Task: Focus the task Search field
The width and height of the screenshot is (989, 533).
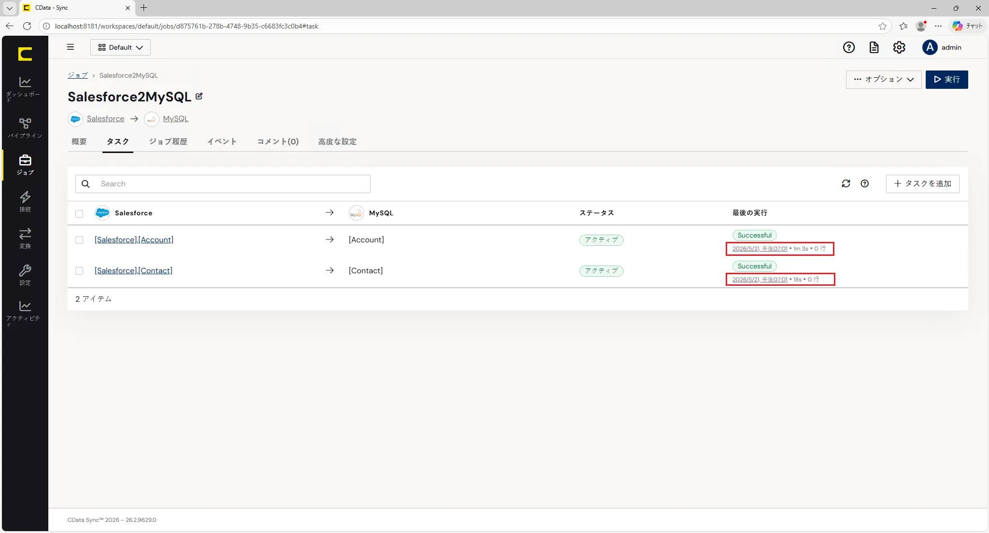Action: click(223, 184)
